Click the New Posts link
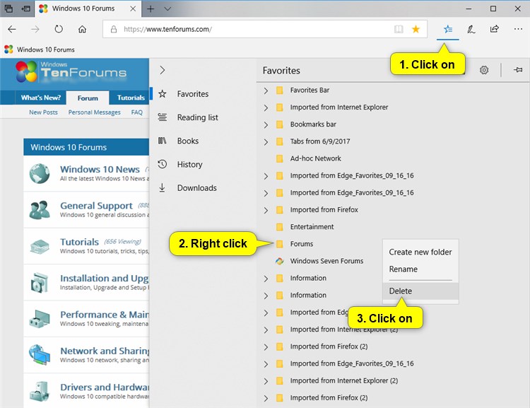Image resolution: width=530 pixels, height=408 pixels. pos(43,112)
